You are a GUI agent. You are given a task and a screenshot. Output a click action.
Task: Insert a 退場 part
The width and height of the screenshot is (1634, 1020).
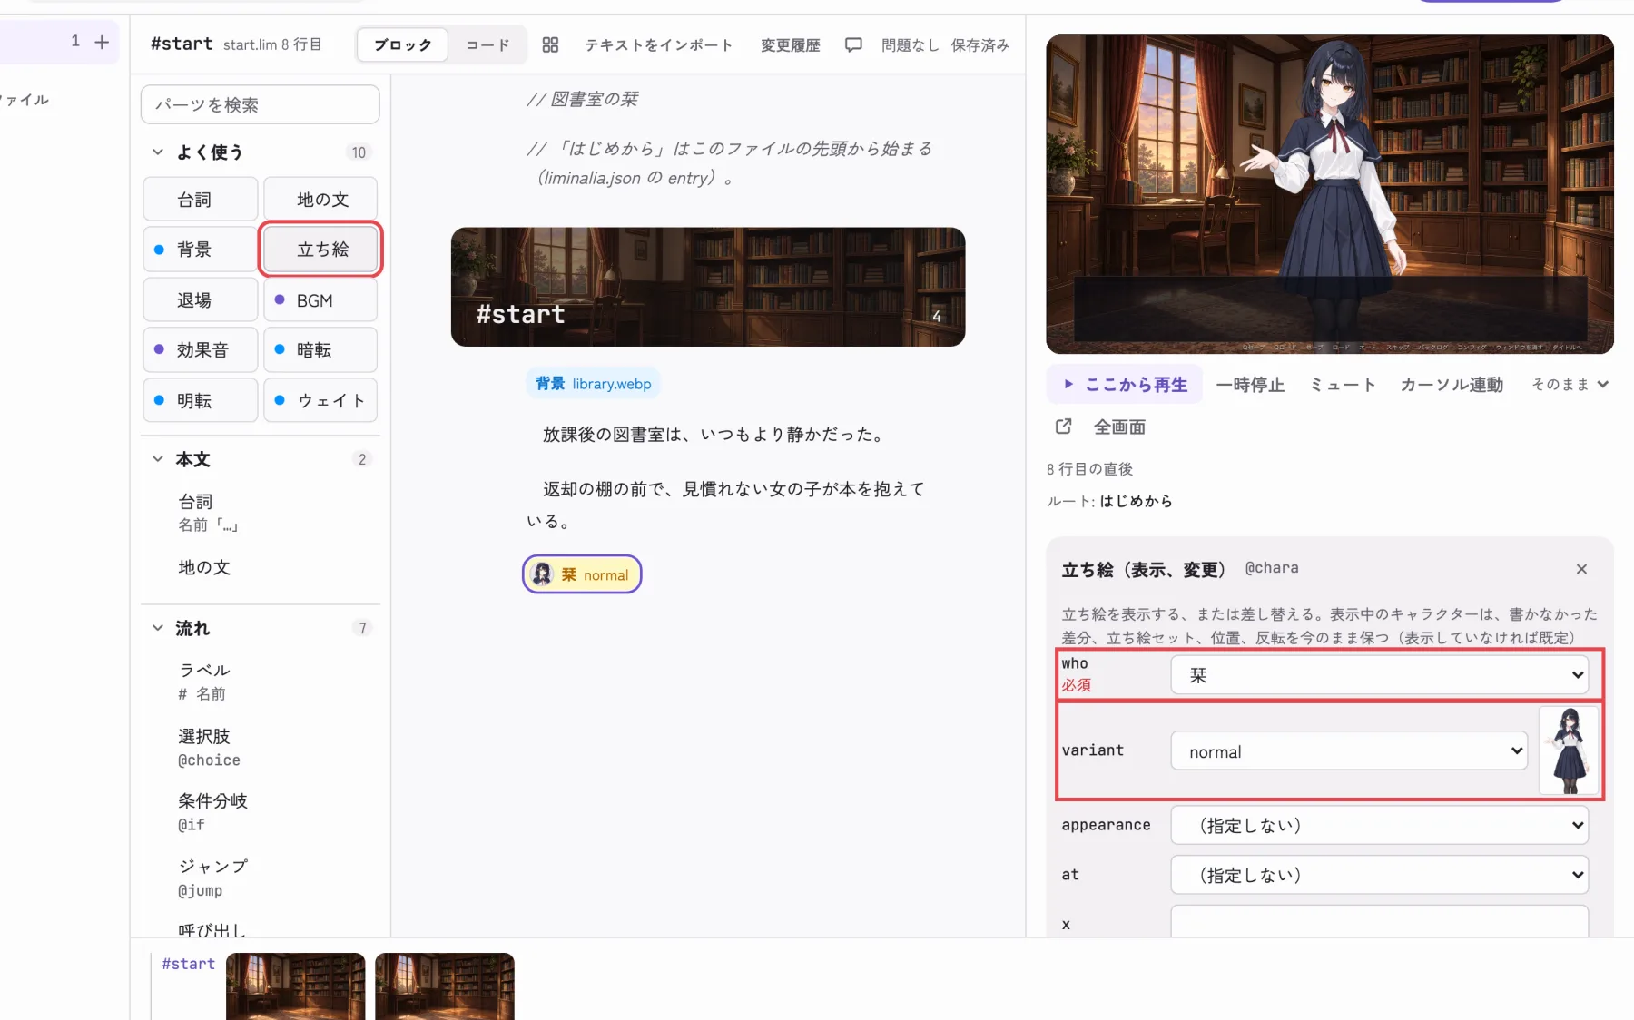pos(200,299)
